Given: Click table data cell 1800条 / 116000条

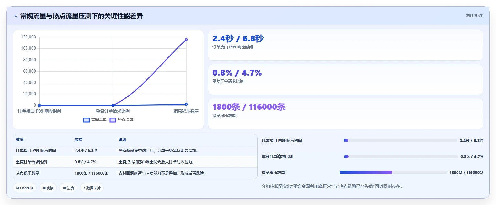Looking at the screenshot, I should (92, 173).
